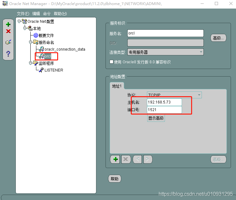Click the 帮助 button at bottom
The width and height of the screenshot is (236, 200).
[x=115, y=179]
